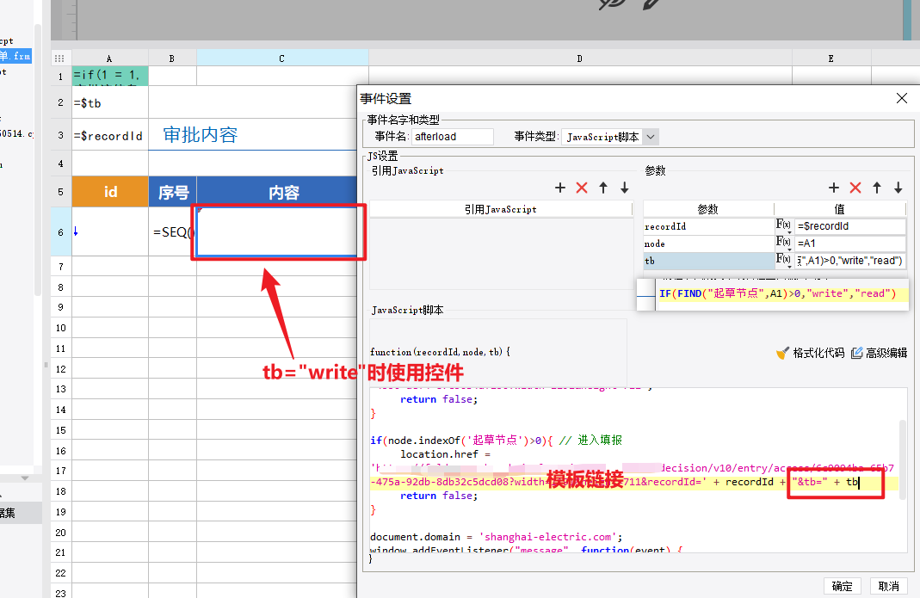Open the 事件类型 JavaScript脚本 dropdown

pyautogui.click(x=651, y=137)
